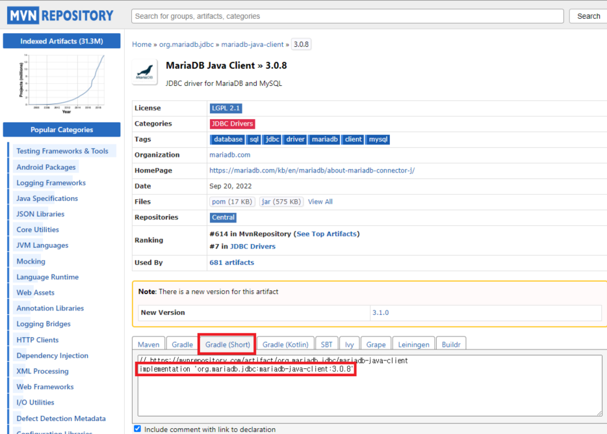Click the 3.0.8 version breadcrumb
Viewport: 607px width, 434px height.
[x=301, y=44]
